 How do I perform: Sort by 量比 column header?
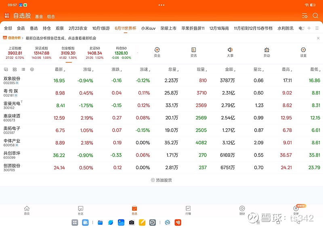coord(259,70)
